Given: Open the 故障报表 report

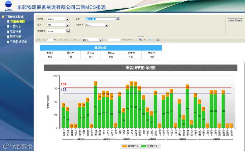Looking at the screenshot, I should tap(15, 36).
